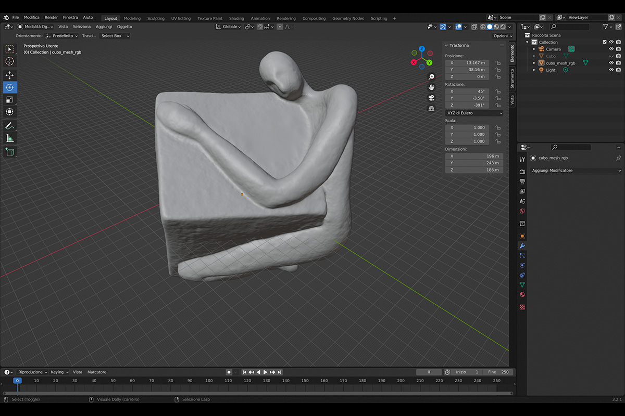The image size is (625, 416).
Task: Choose the Annotate pencil tool
Action: pos(10,126)
